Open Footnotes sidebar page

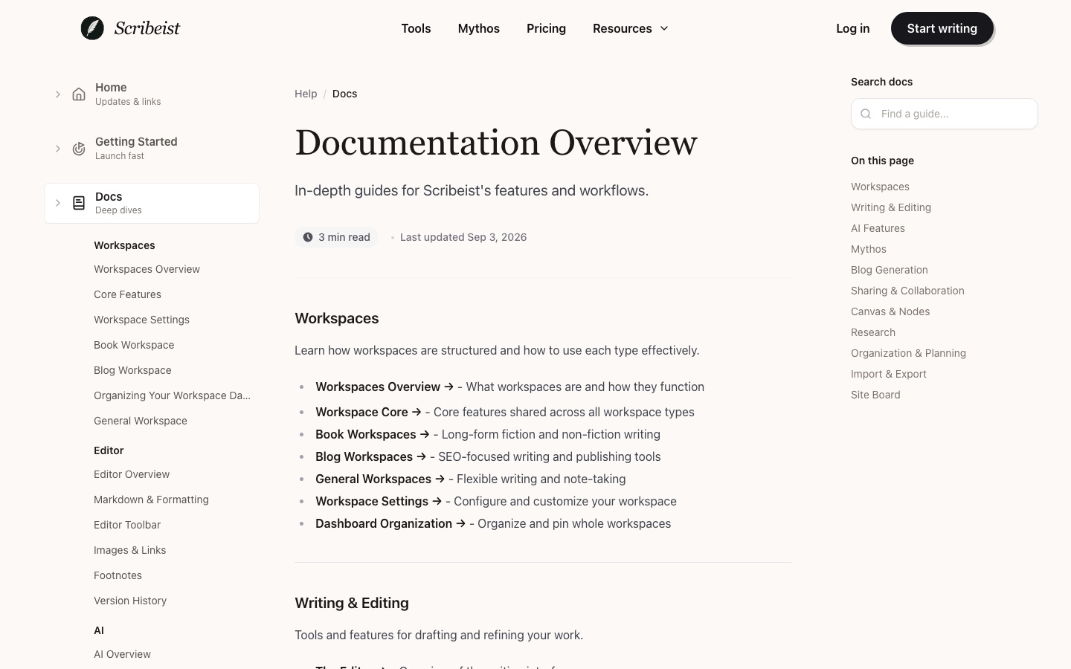click(118, 575)
